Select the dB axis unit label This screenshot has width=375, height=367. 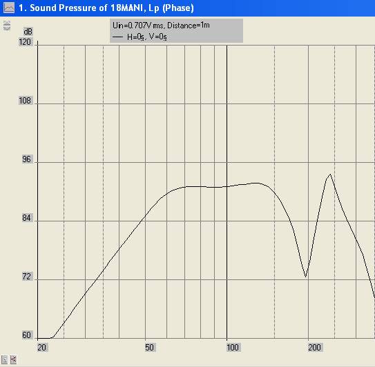point(28,32)
